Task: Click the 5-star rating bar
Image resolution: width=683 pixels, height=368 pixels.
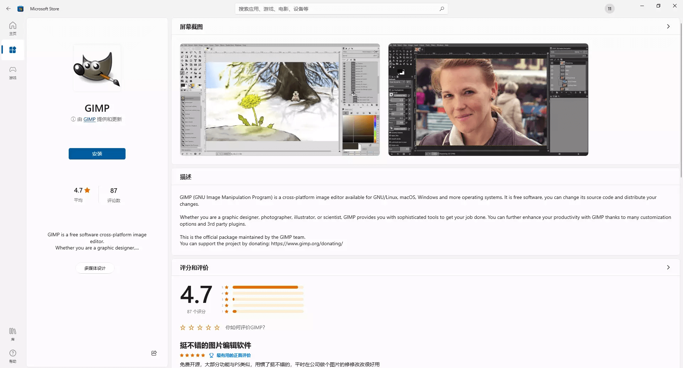Action: point(268,287)
